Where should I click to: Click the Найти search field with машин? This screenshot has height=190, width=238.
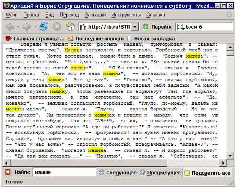pos(65,172)
